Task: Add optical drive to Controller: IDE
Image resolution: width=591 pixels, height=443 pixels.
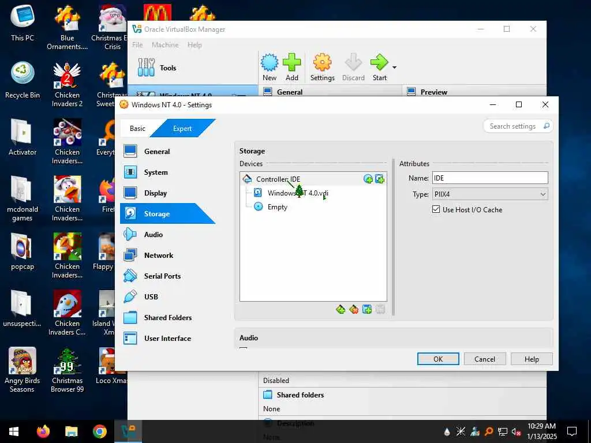Action: pyautogui.click(x=368, y=179)
